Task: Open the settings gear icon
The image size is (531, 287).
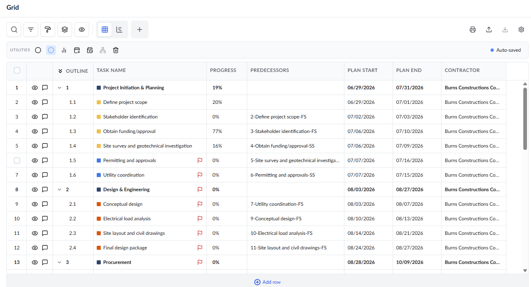Action: pos(521,30)
